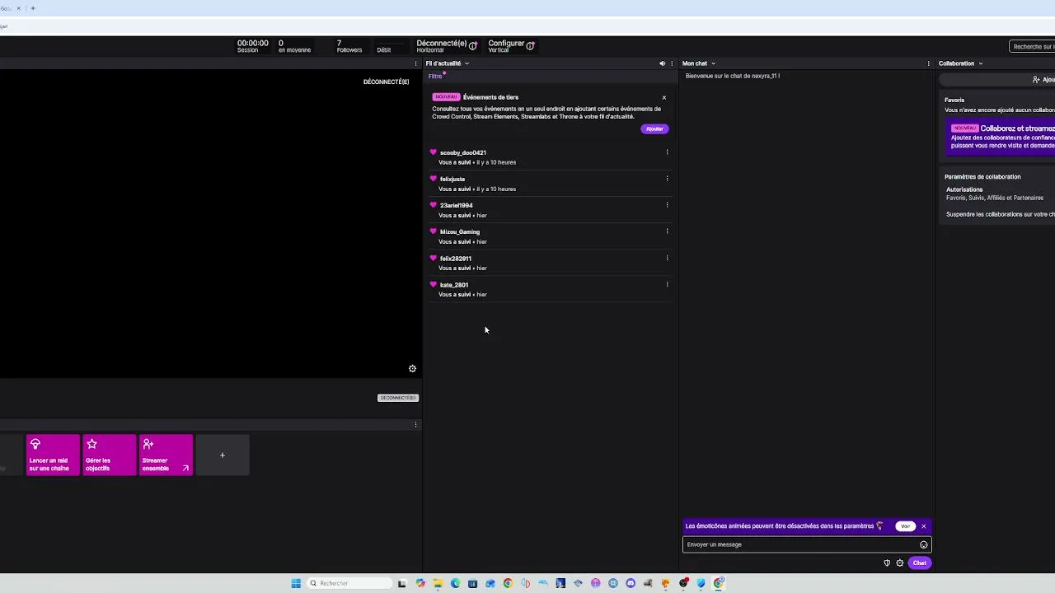The height and width of the screenshot is (593, 1055).
Task: Open Discord from the taskbar
Action: coord(631,583)
